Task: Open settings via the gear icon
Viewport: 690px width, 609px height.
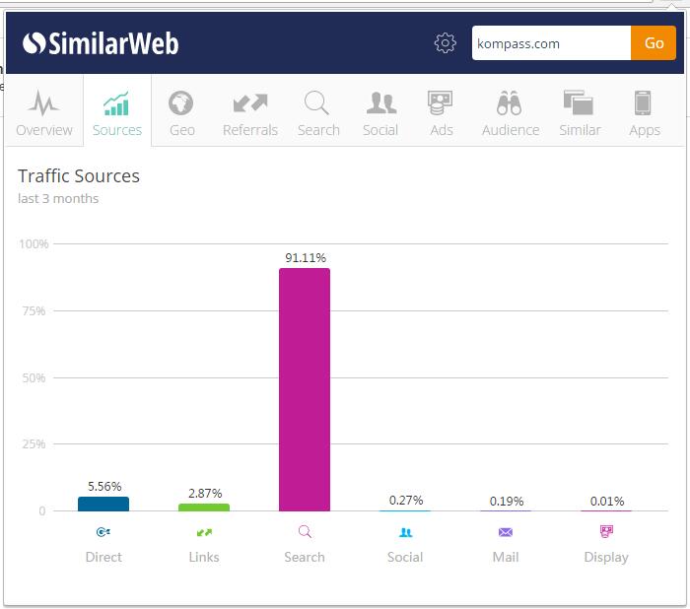Action: 446,43
